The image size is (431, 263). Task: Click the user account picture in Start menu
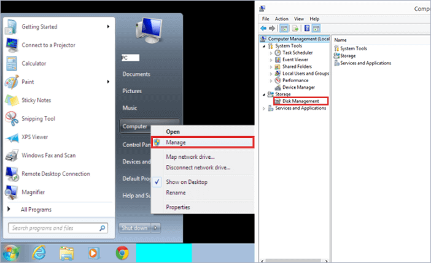click(149, 30)
